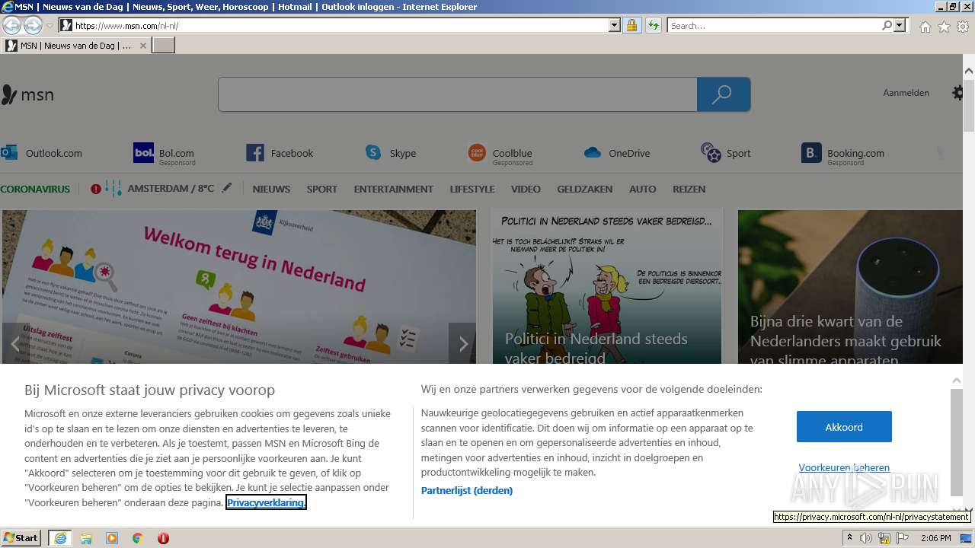Open the Sport navigation item
Viewport: 975px width, 548px height.
pyautogui.click(x=322, y=189)
